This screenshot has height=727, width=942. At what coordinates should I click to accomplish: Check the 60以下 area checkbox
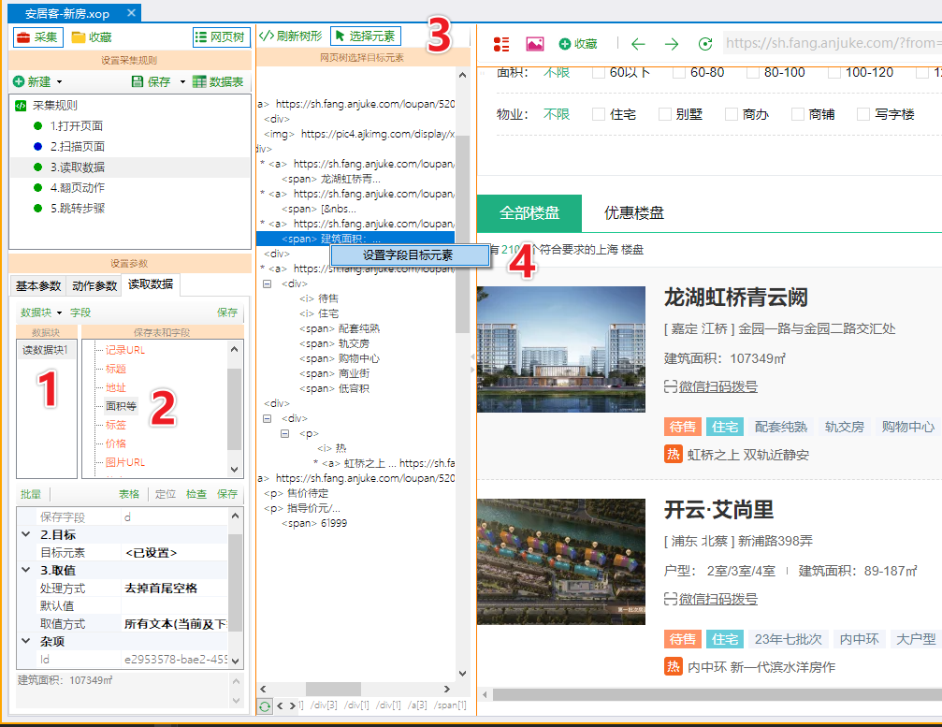(x=599, y=73)
